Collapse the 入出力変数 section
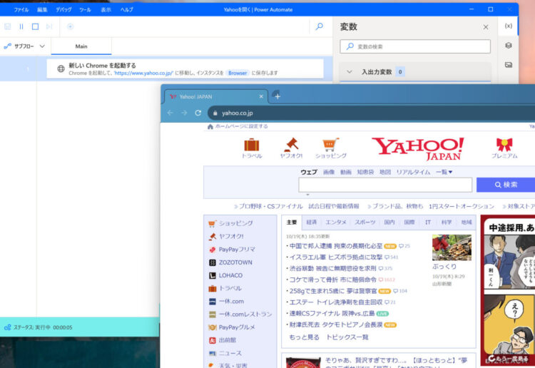Image resolution: width=535 pixels, height=368 pixels. click(349, 71)
